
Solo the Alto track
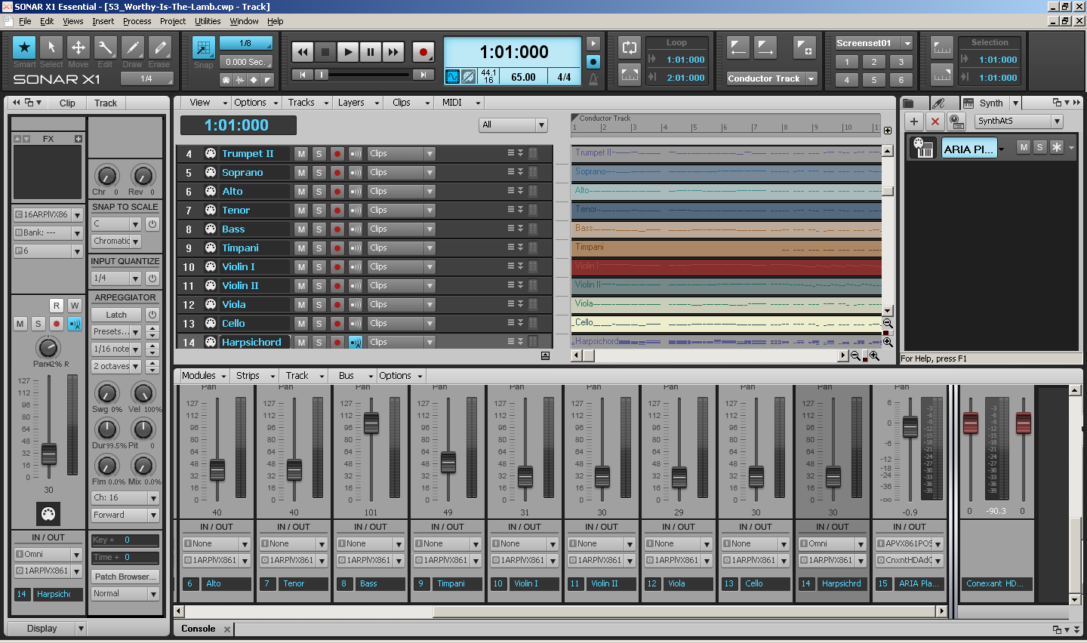point(319,191)
